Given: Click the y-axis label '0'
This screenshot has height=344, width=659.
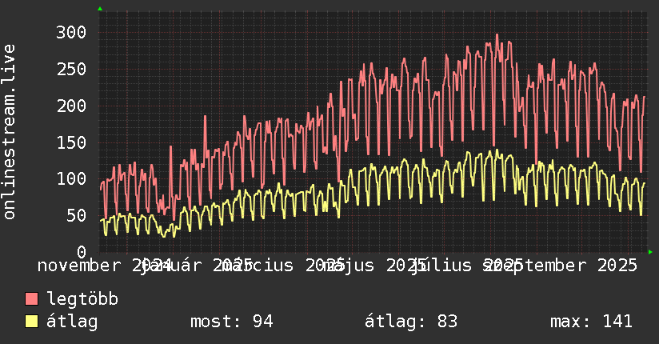Looking at the screenshot, I should (x=82, y=252).
